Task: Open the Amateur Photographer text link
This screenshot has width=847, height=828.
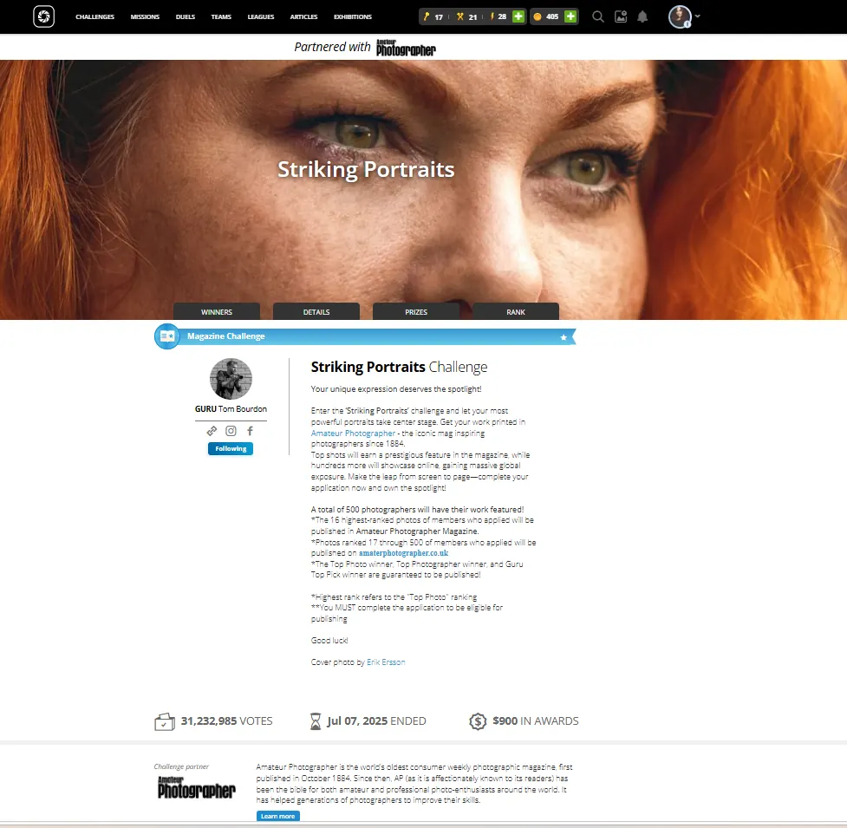Action: click(x=353, y=433)
